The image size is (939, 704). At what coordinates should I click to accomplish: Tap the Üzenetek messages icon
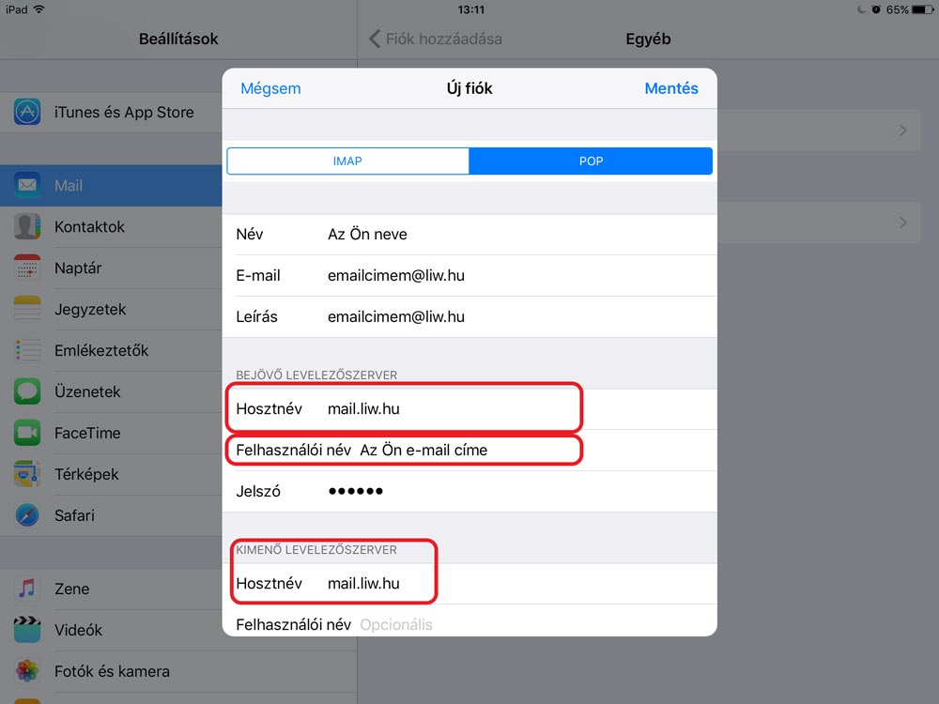[27, 392]
